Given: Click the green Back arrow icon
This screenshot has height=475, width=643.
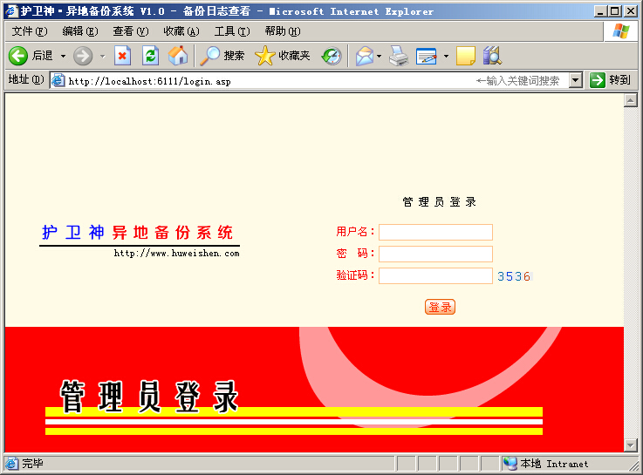Looking at the screenshot, I should (18, 56).
